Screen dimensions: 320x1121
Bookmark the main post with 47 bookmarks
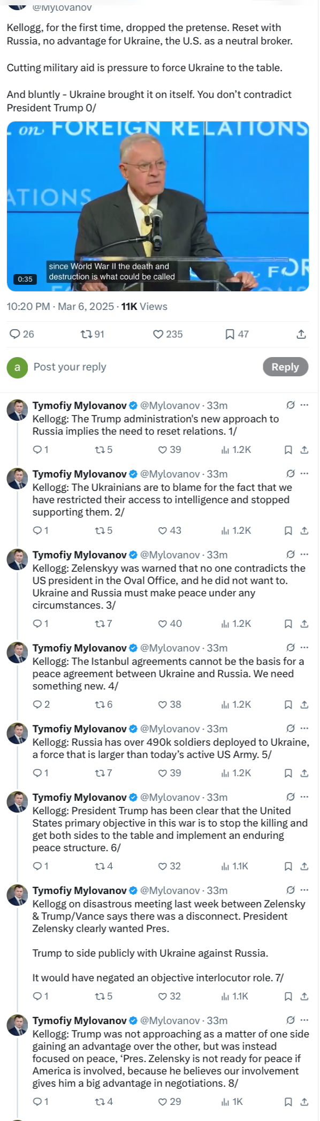point(230,334)
